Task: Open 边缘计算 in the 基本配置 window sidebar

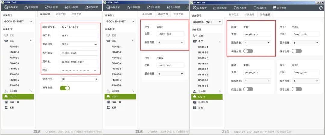Action: (x=18, y=102)
